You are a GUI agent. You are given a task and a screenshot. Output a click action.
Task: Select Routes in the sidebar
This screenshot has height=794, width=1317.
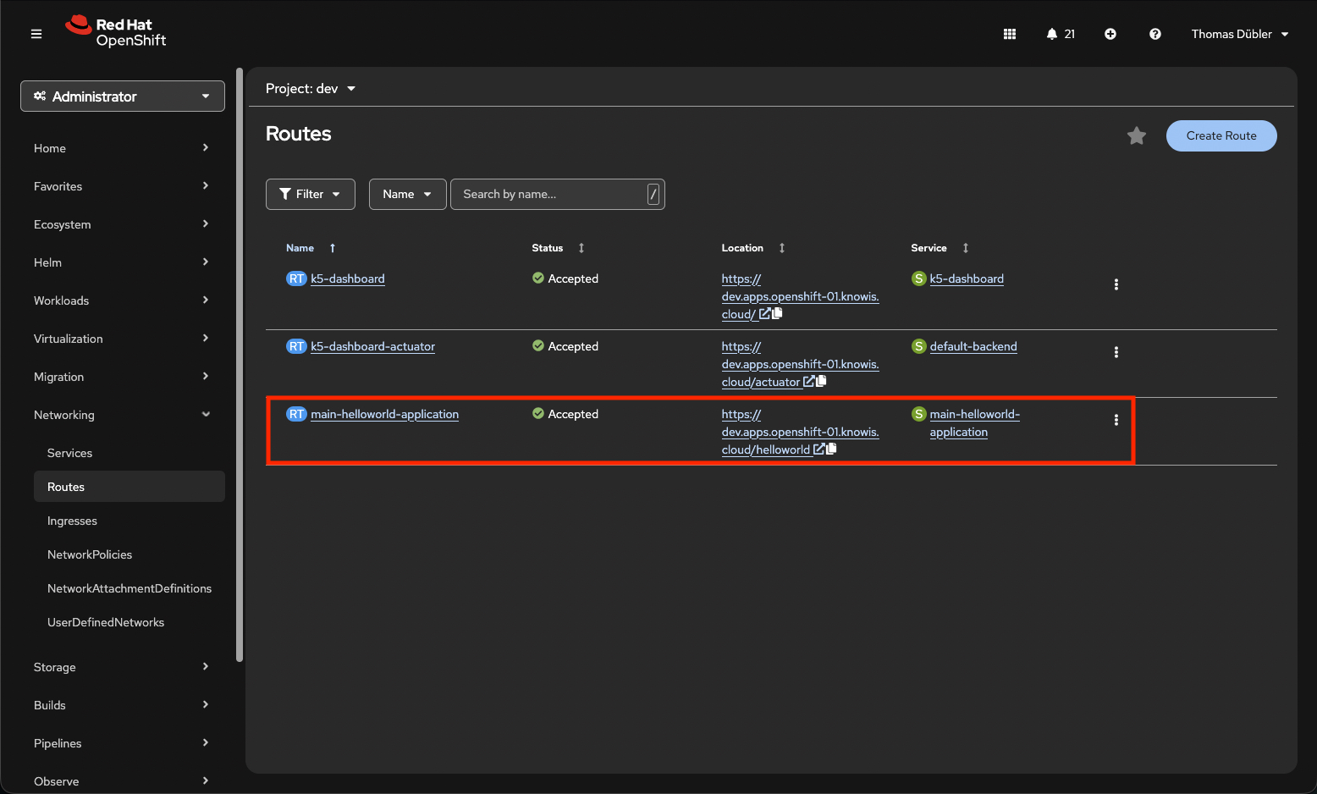129,487
